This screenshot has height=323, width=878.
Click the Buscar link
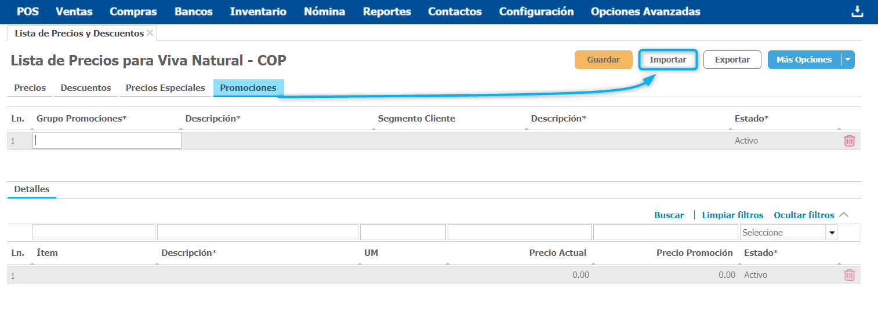click(x=669, y=215)
